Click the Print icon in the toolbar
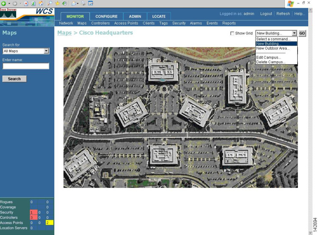318x235 pixels. [x=83, y=3]
